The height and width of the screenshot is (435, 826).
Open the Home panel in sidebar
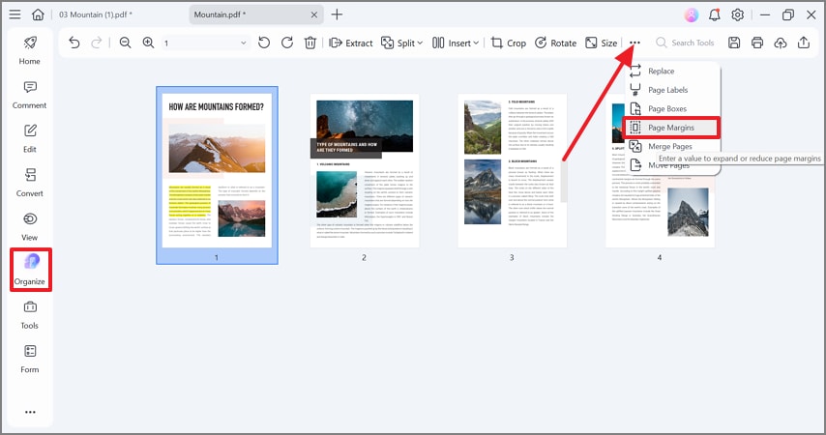pyautogui.click(x=29, y=50)
